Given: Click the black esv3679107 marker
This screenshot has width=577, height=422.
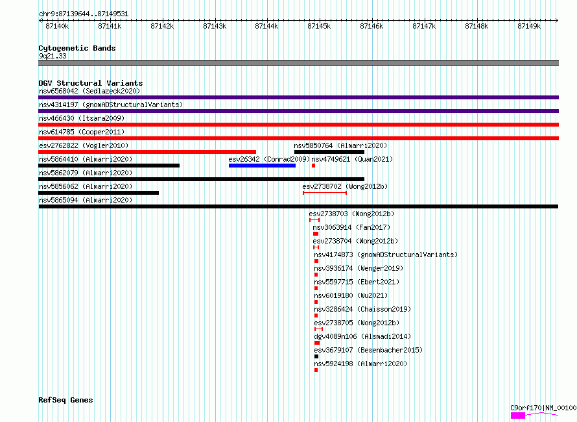Looking at the screenshot, I should click(316, 356).
